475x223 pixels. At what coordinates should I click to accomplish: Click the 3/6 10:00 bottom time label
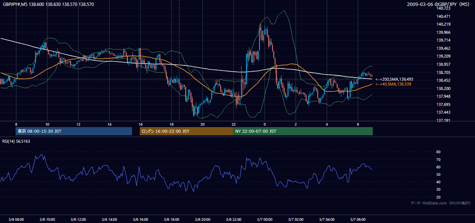tap(47, 219)
